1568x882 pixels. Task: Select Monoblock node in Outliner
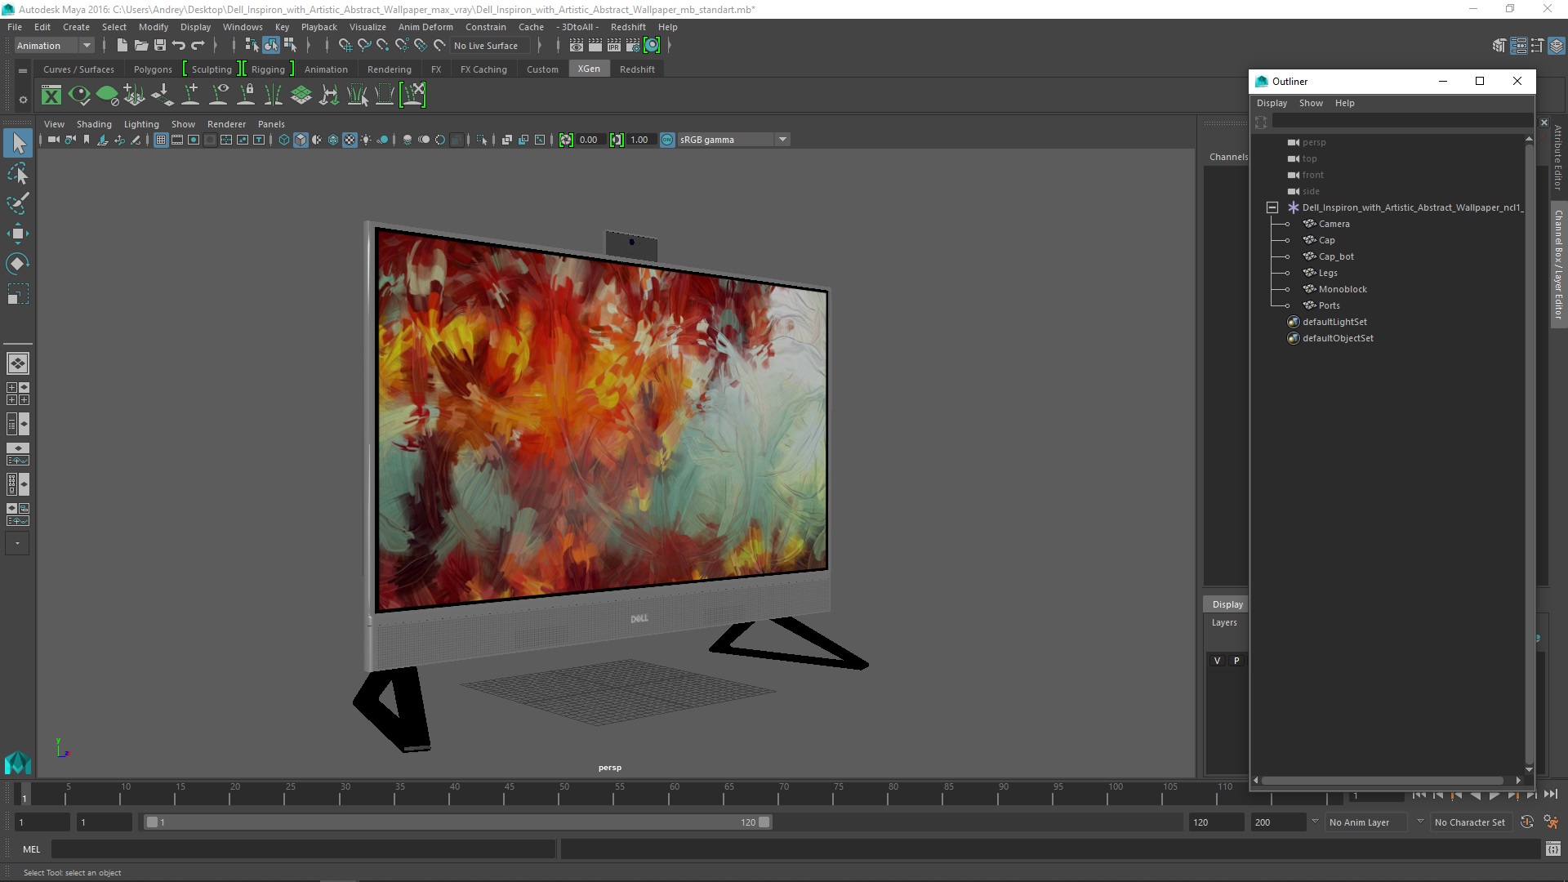1342,289
